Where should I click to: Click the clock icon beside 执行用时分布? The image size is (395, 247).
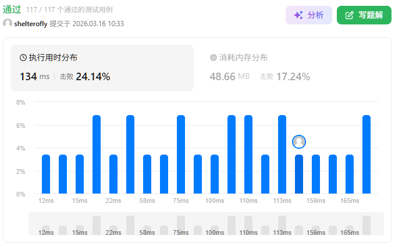pos(23,58)
